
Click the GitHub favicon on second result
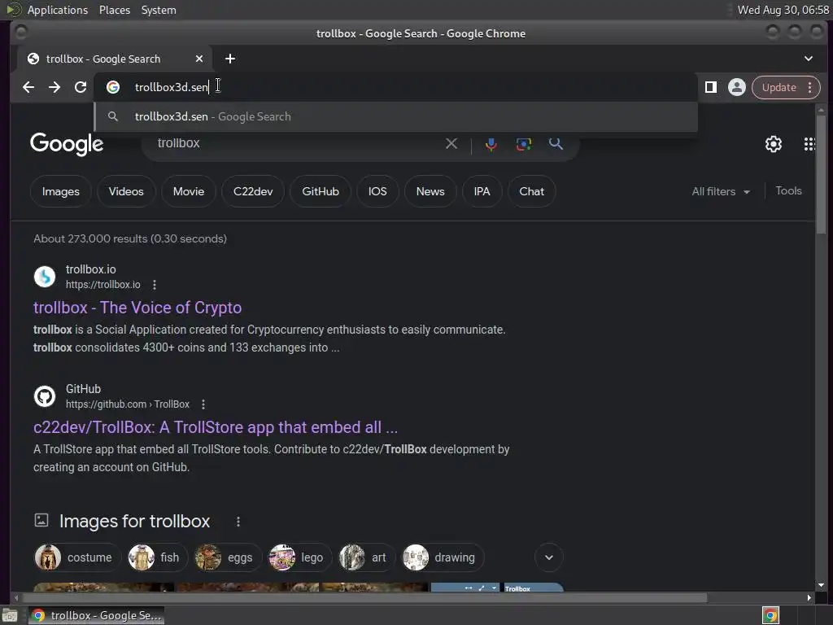coord(45,396)
